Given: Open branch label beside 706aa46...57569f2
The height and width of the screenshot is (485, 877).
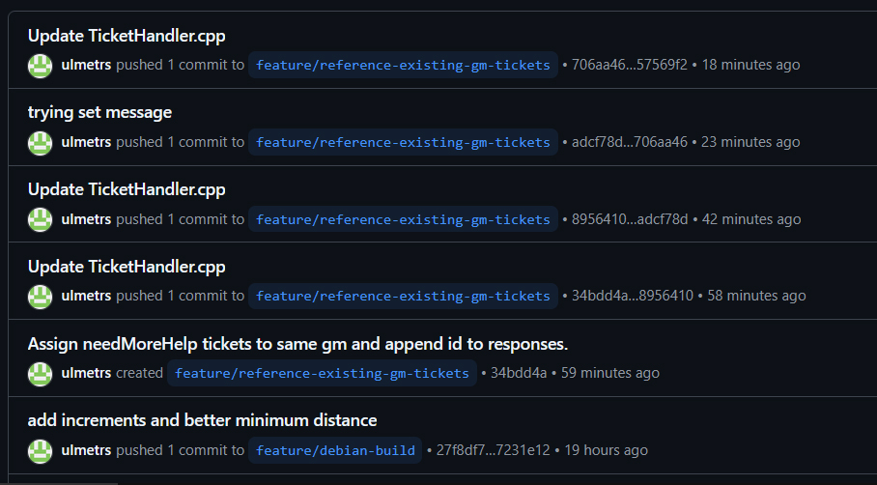Looking at the screenshot, I should point(404,65).
